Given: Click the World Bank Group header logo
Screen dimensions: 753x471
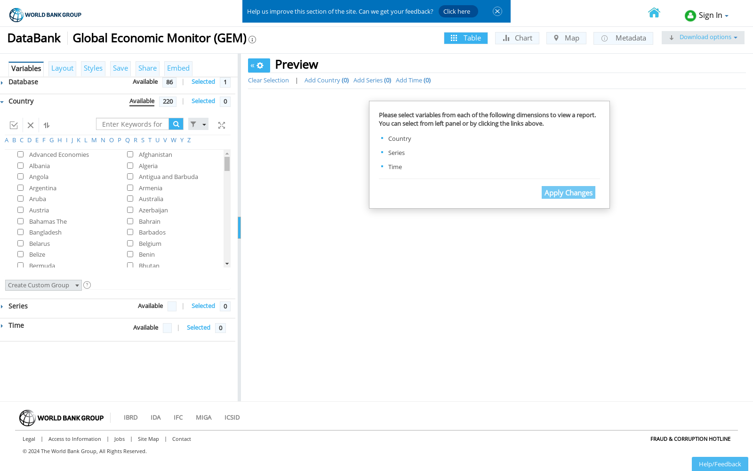Looking at the screenshot, I should (45, 15).
